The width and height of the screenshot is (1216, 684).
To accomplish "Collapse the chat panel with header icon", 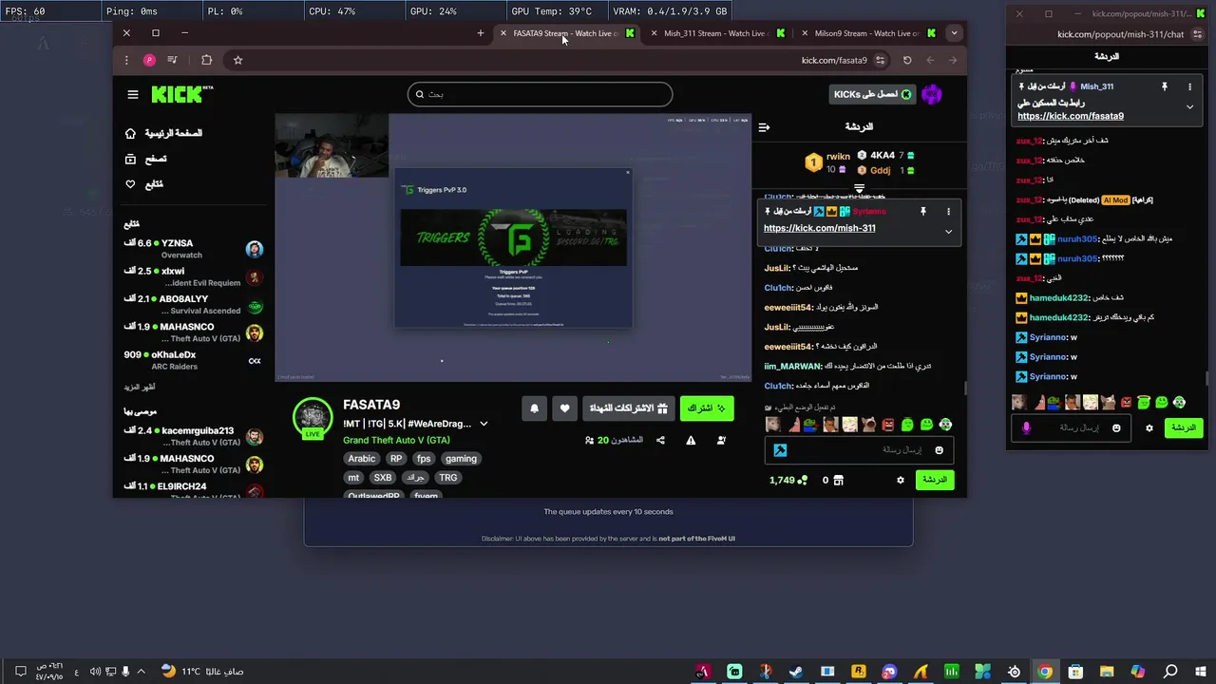I will (764, 126).
